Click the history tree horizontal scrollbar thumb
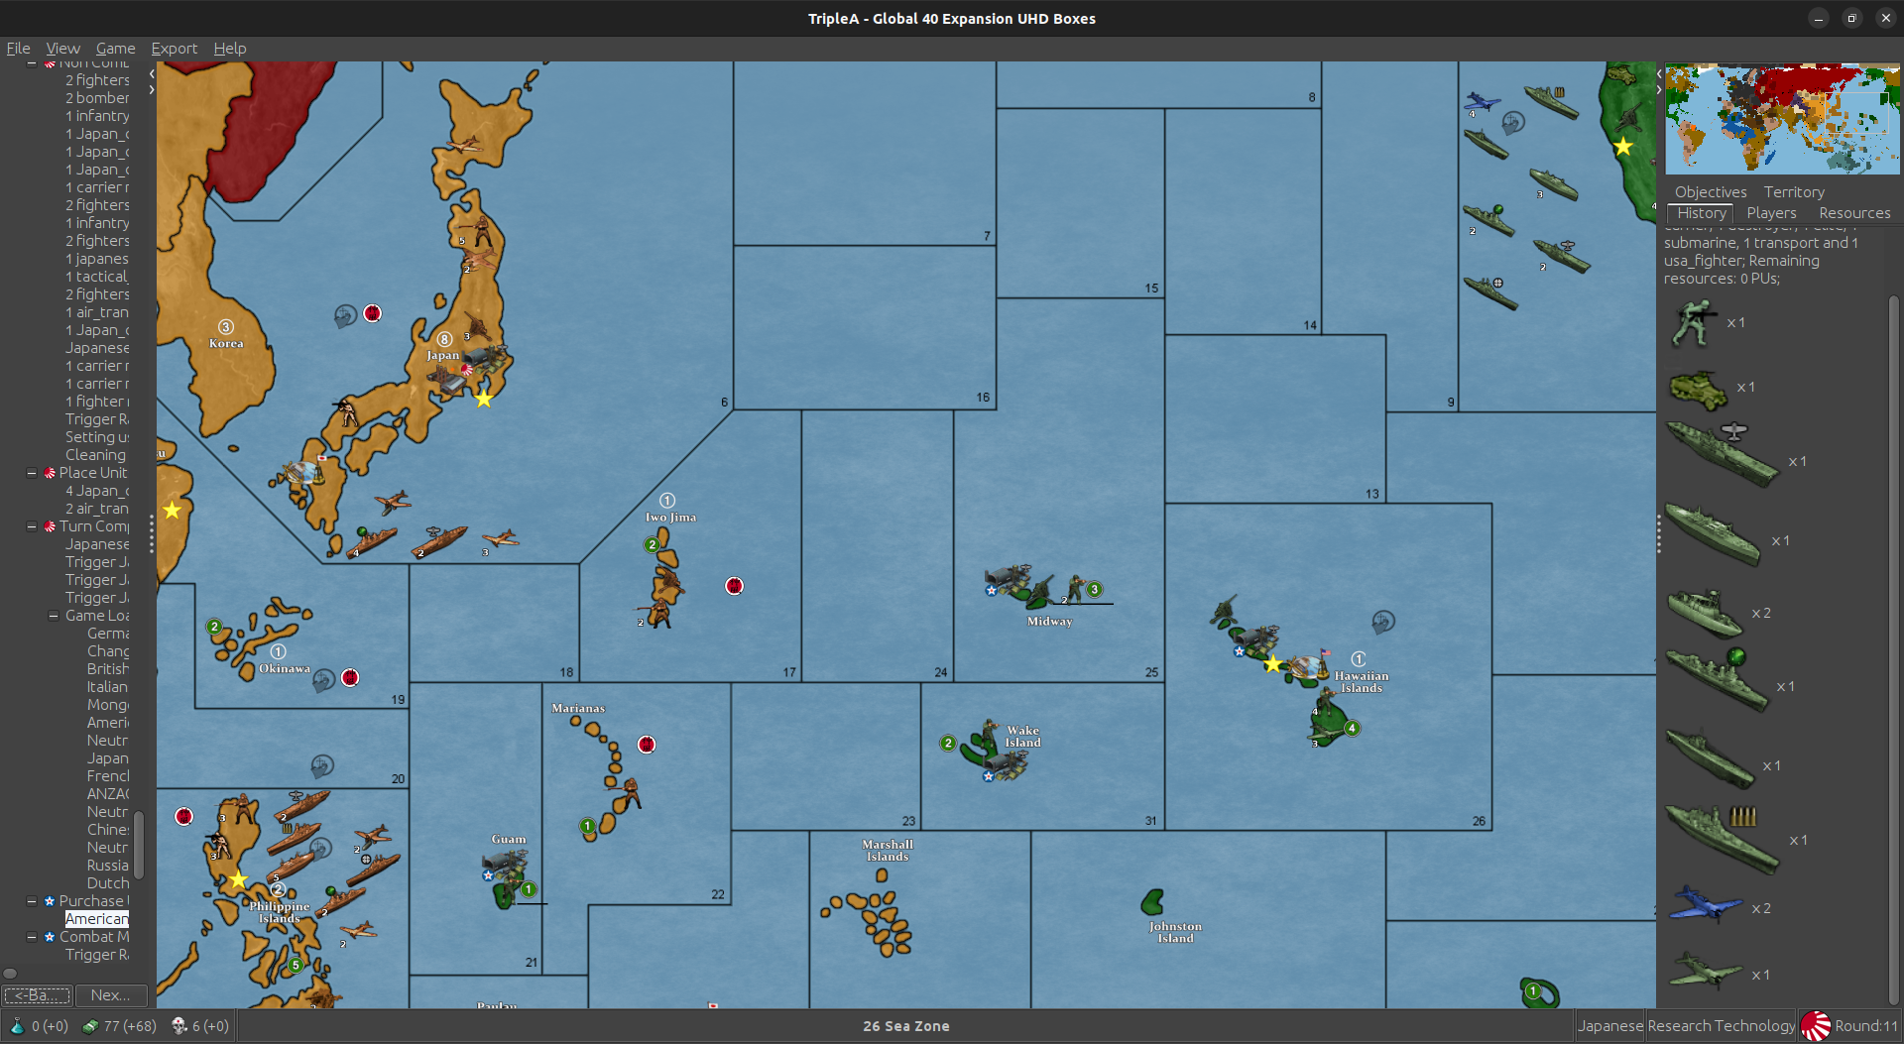Image resolution: width=1904 pixels, height=1044 pixels. click(x=10, y=974)
